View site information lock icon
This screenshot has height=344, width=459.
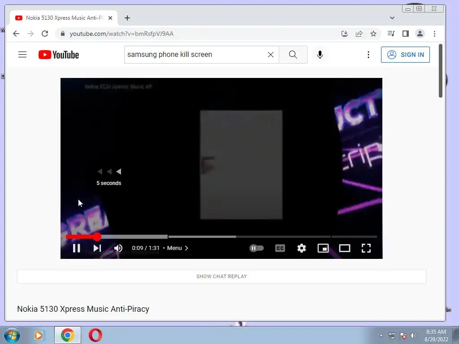(x=63, y=34)
